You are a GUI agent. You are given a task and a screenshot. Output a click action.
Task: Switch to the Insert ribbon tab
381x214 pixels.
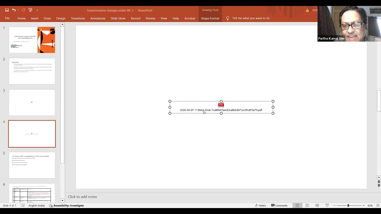pos(35,18)
